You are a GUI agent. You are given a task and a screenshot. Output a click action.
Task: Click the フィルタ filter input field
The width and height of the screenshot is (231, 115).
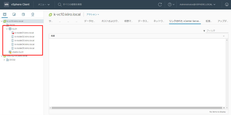click(217, 31)
